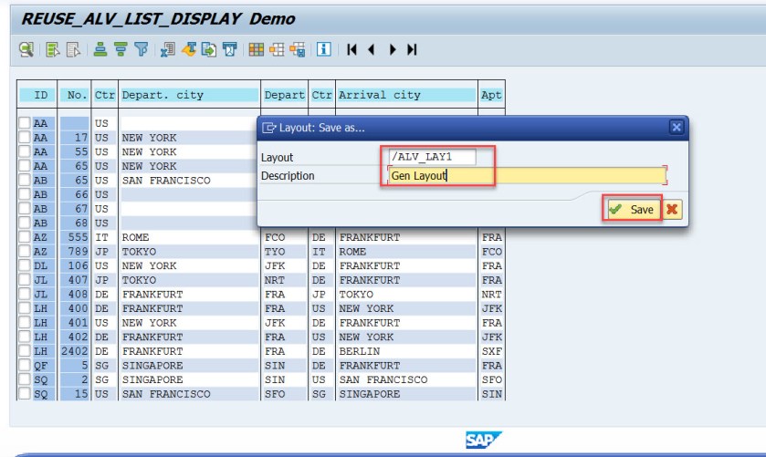Sort the list in descending order

(x=121, y=49)
